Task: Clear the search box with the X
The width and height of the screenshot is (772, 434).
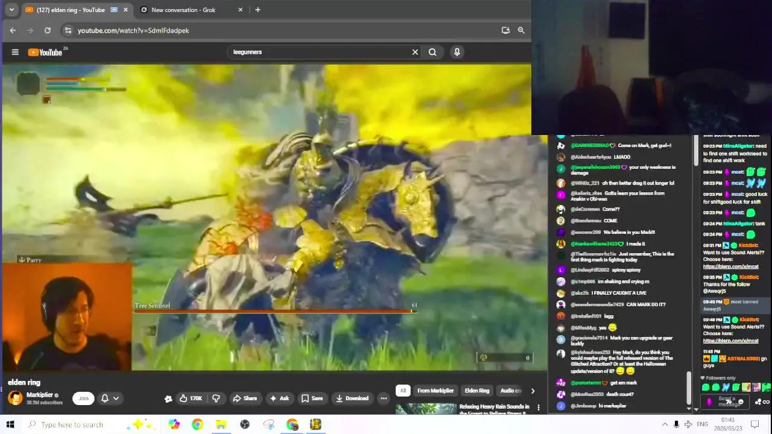Action: click(x=415, y=52)
